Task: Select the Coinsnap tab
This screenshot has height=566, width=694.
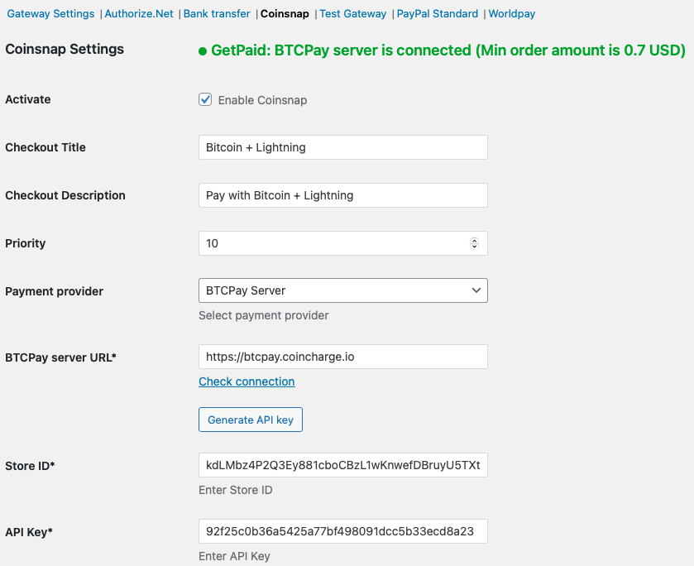Action: tap(285, 14)
